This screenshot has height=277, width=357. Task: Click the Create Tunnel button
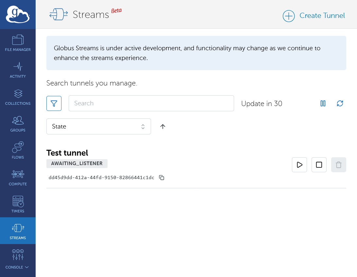tap(314, 16)
